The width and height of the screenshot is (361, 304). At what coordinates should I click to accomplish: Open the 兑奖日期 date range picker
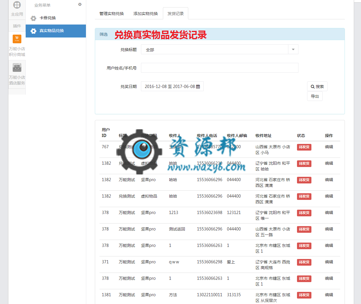172,86
